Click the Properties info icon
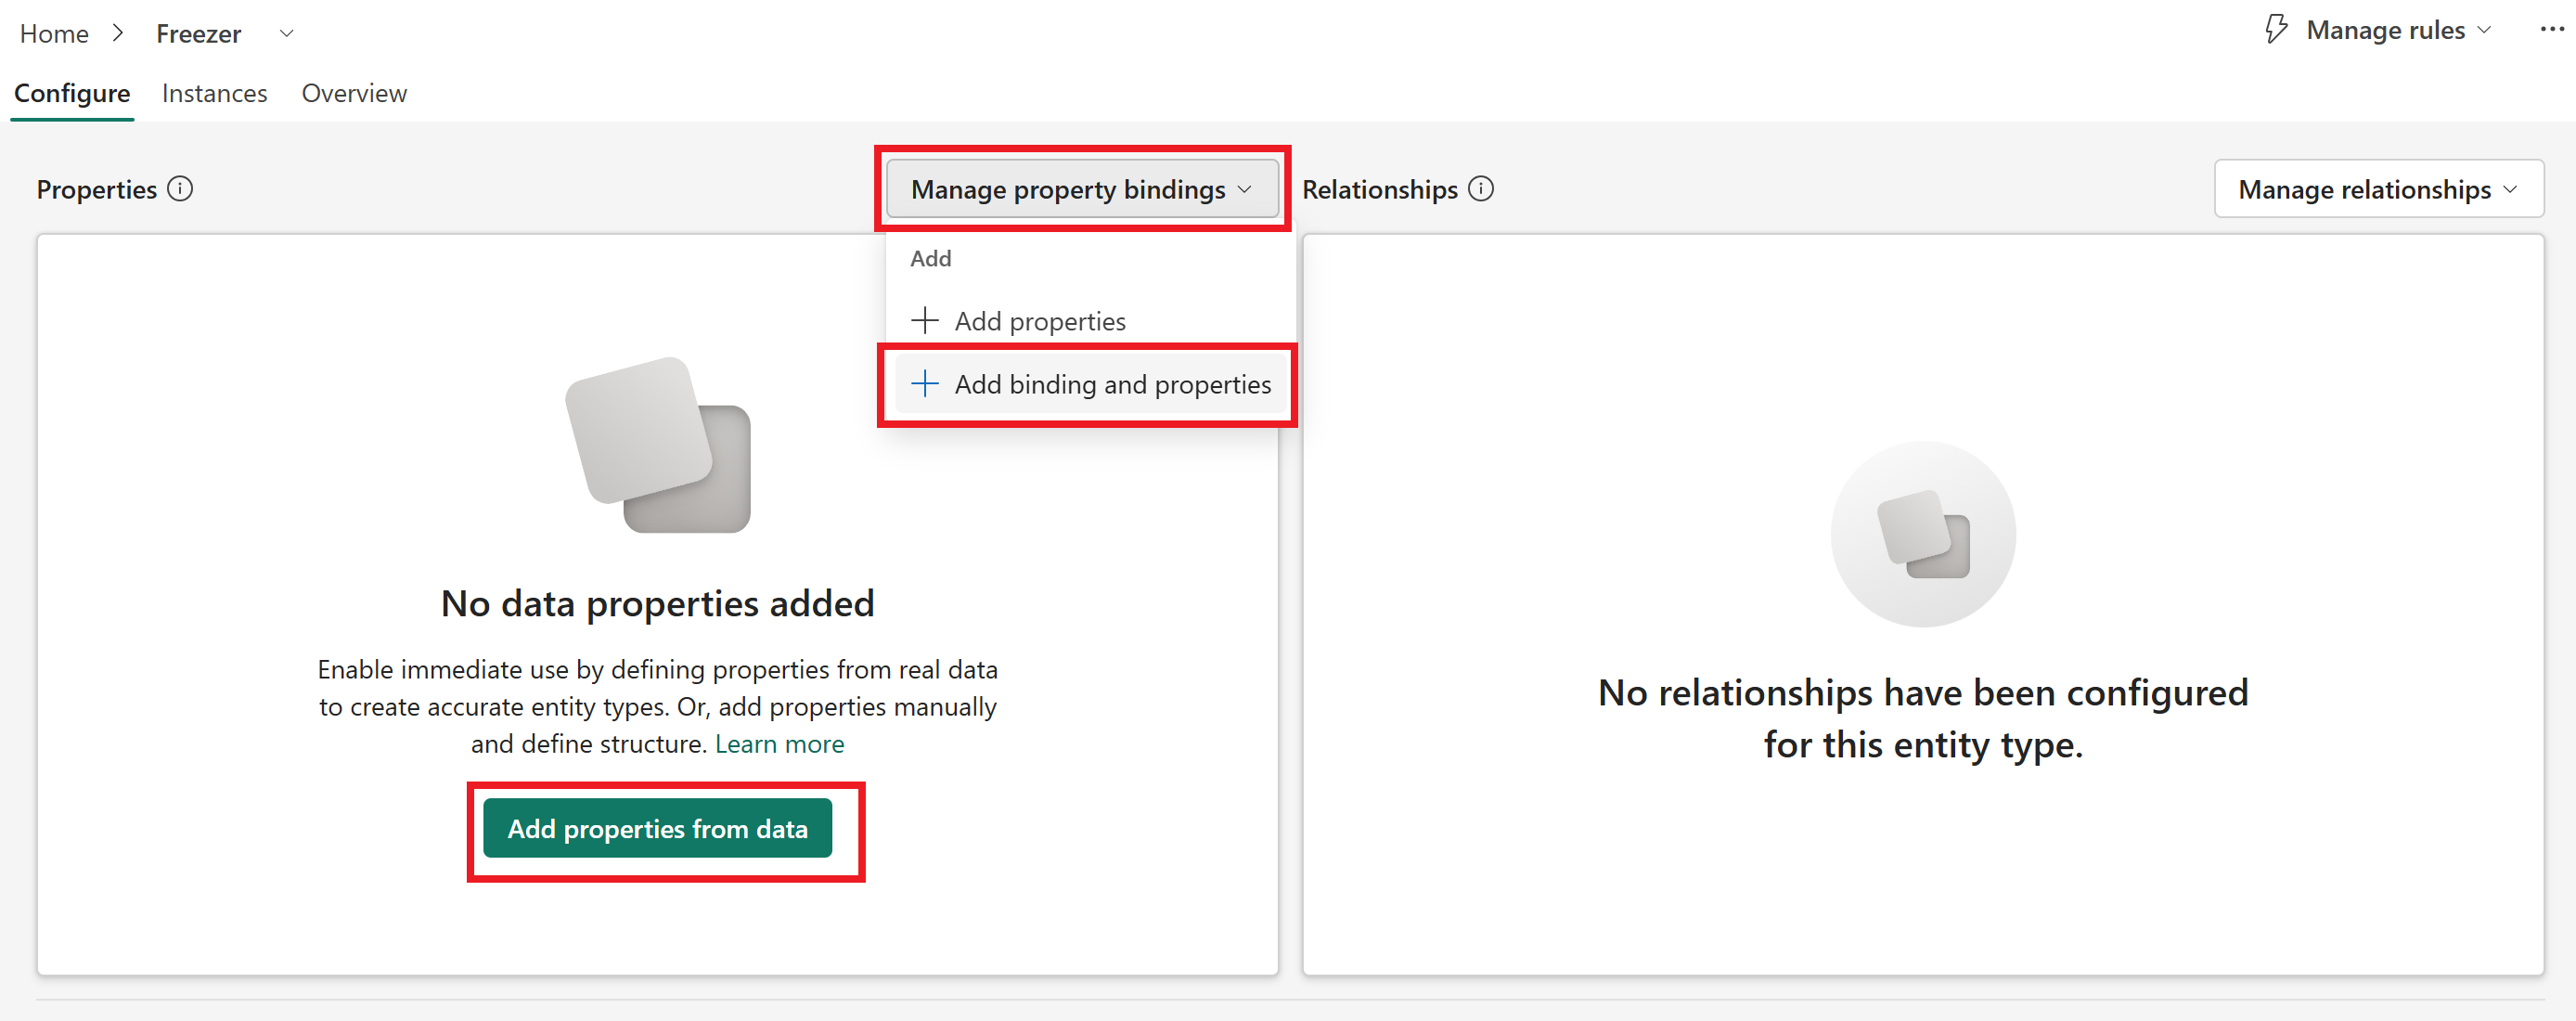 point(180,189)
